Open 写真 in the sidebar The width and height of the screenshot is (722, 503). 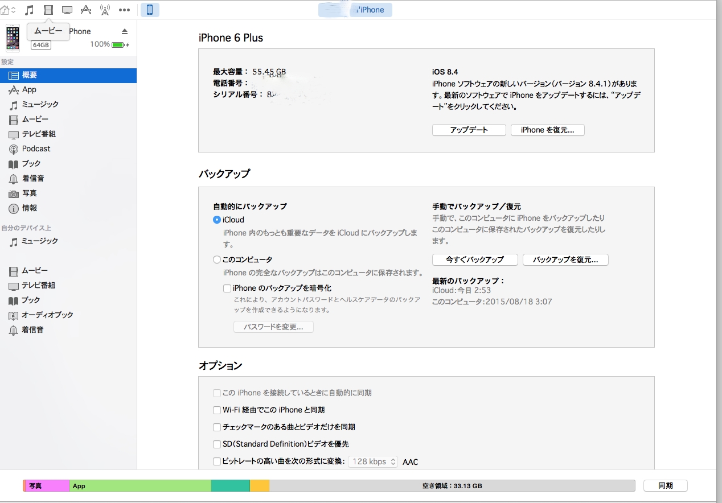point(68,193)
